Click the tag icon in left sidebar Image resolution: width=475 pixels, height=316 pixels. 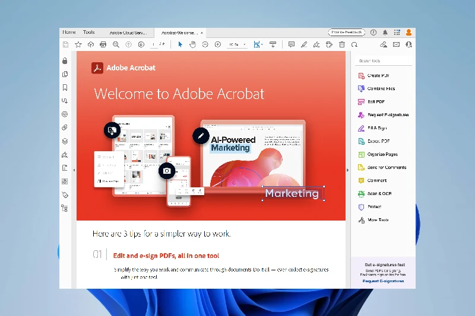pyautogui.click(x=65, y=194)
